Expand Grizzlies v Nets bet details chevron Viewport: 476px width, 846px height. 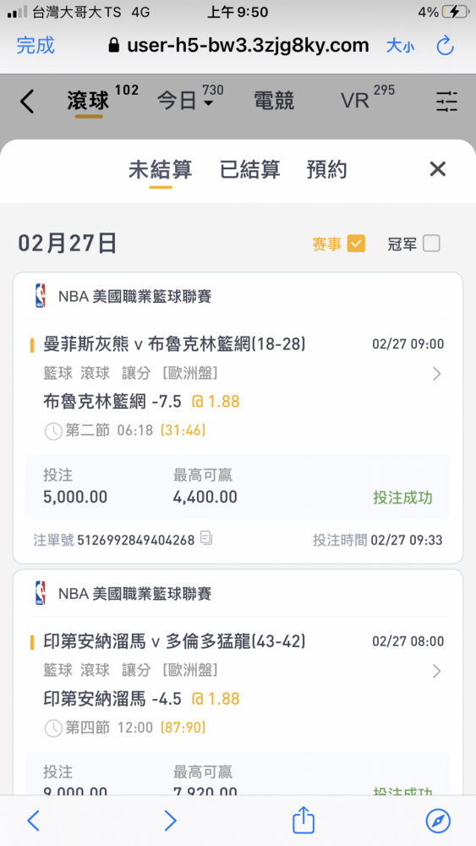437,374
